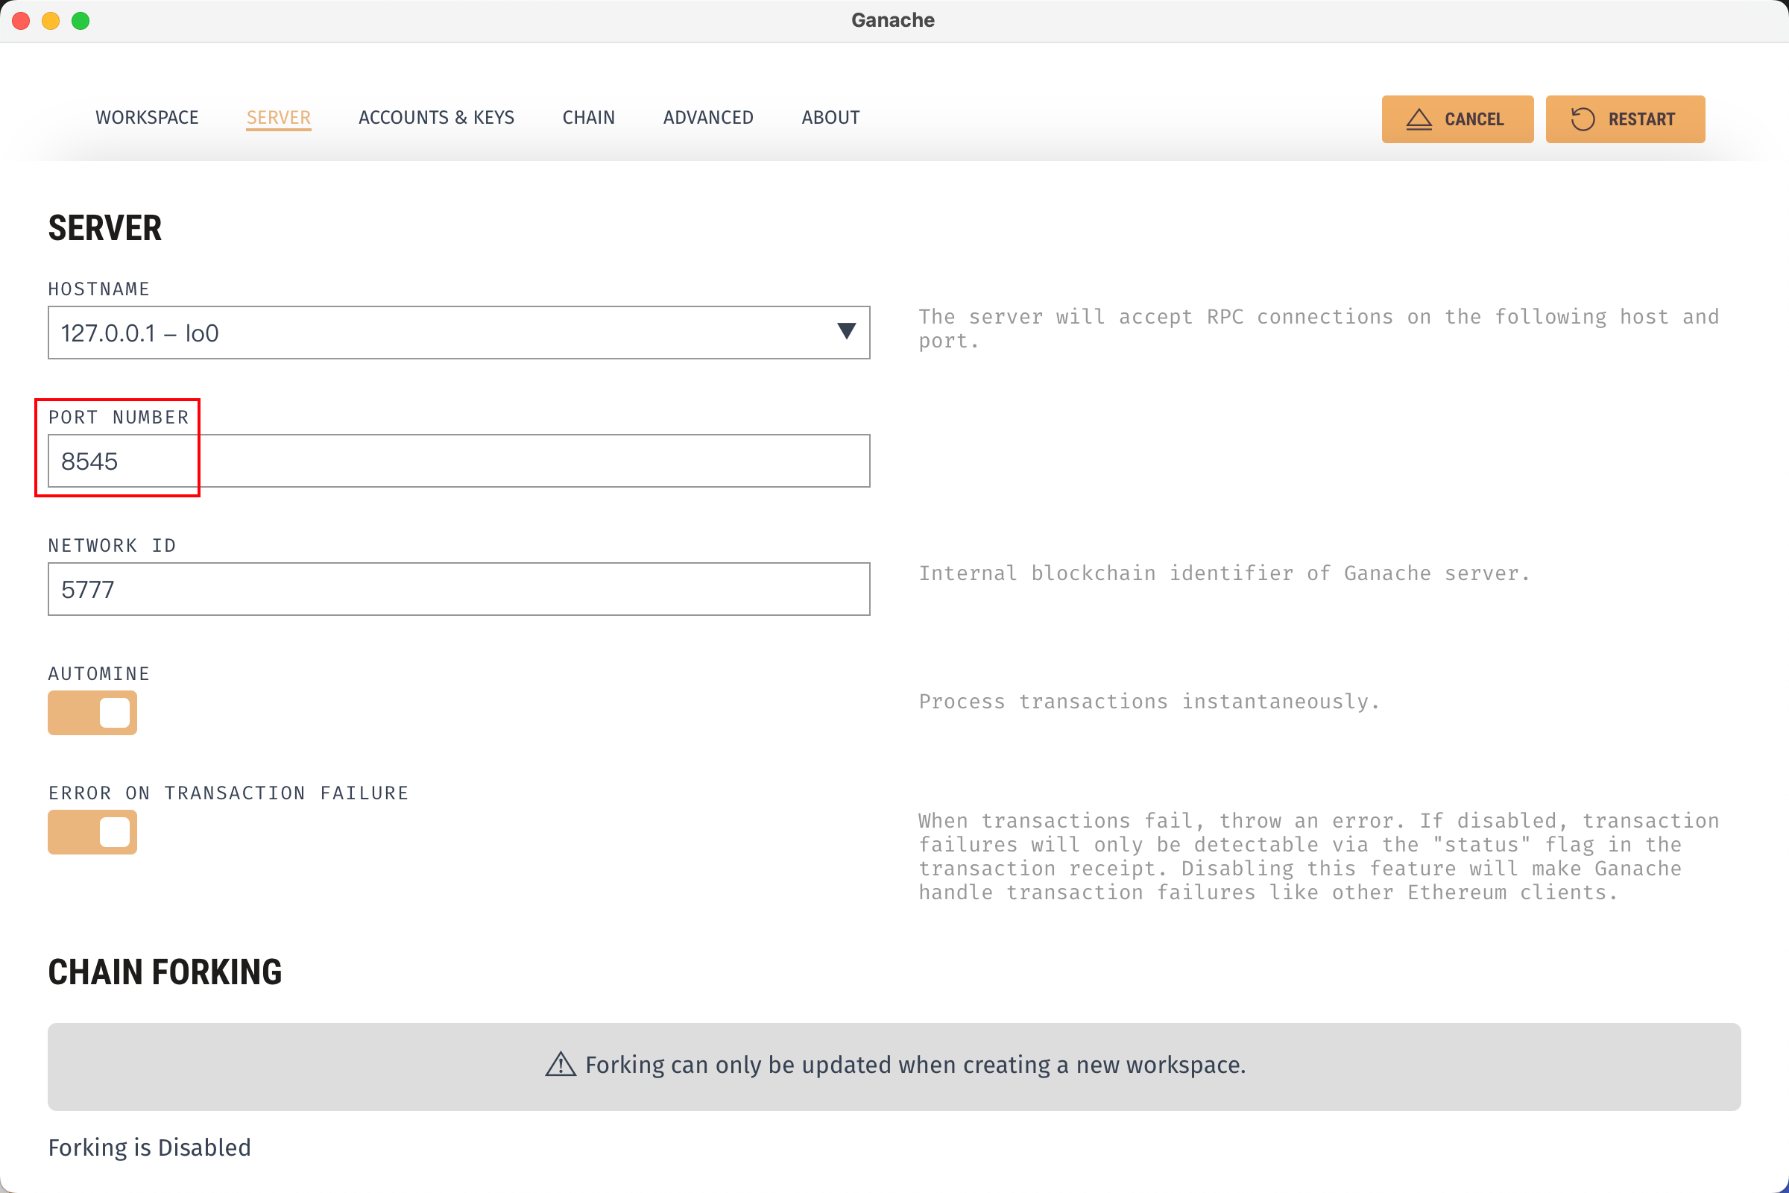
Task: Go to the Chain tab
Action: 588,117
